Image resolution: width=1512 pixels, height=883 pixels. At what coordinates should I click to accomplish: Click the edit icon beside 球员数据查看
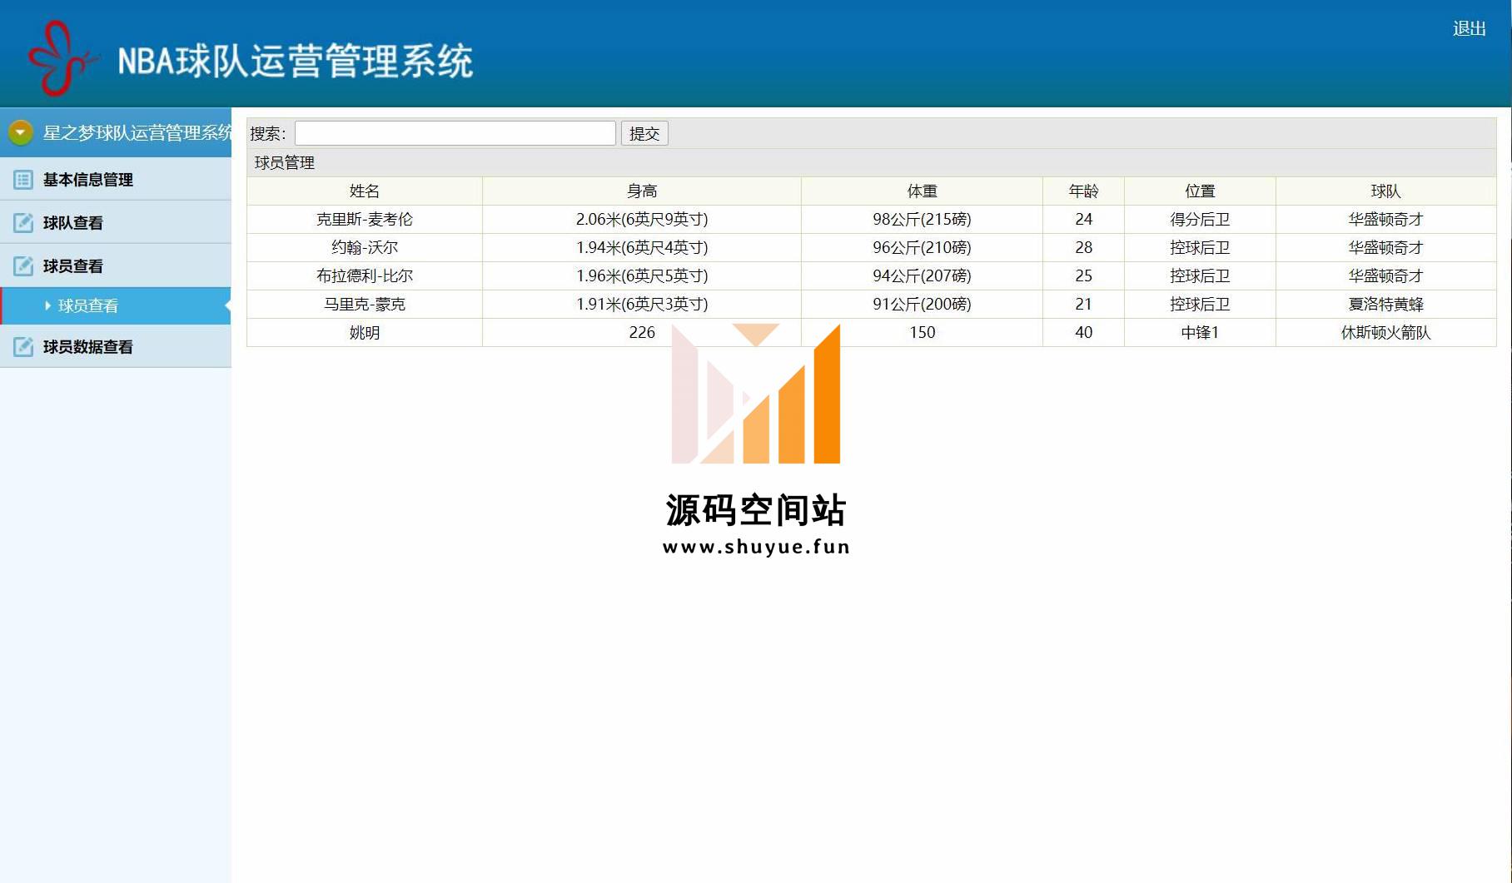pos(23,346)
